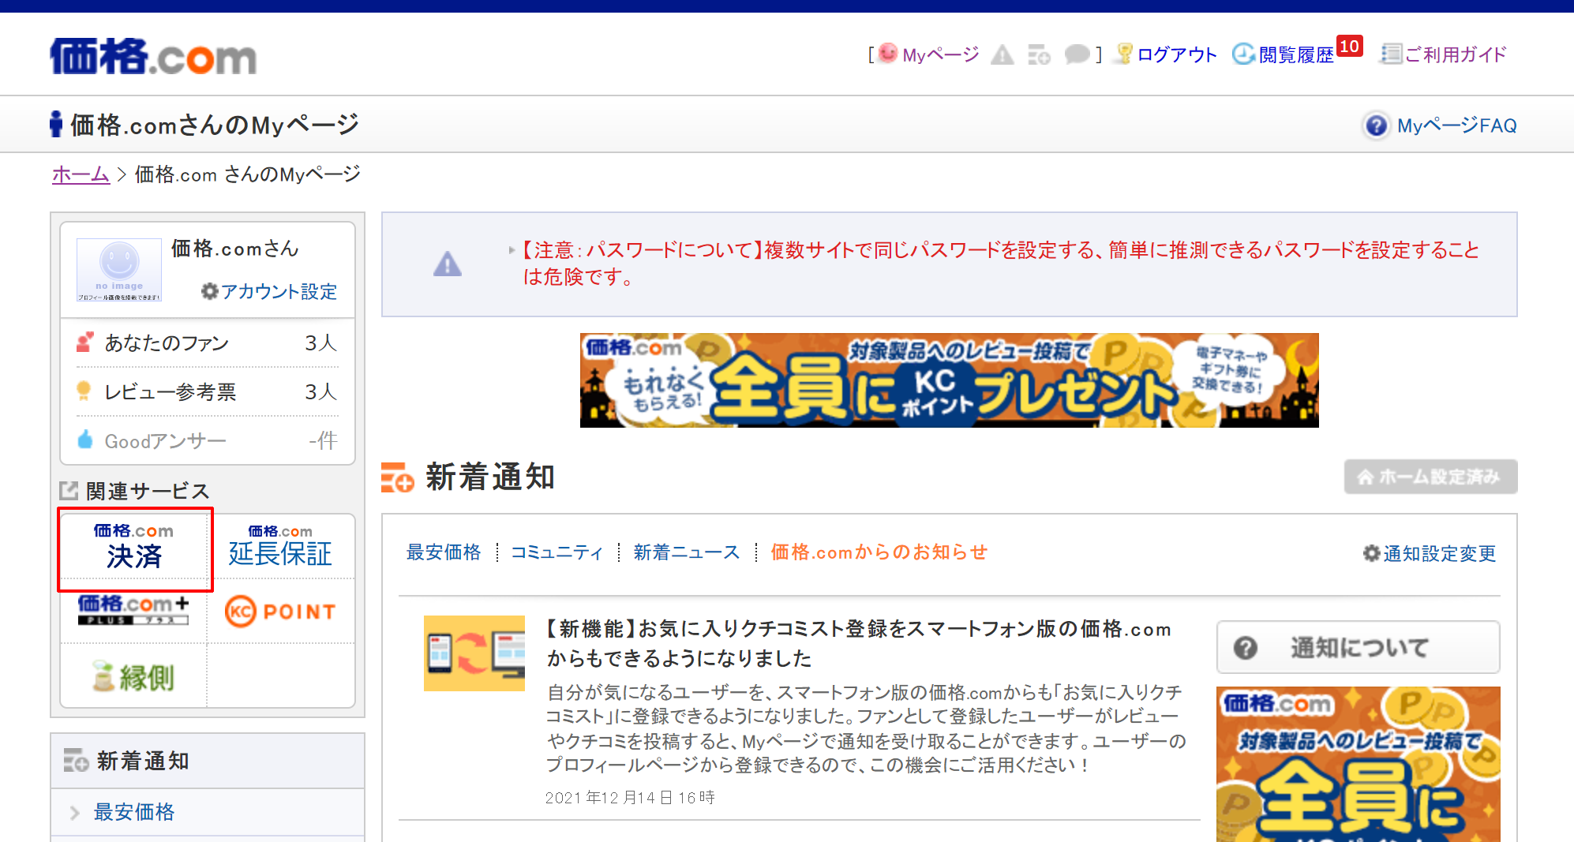The height and width of the screenshot is (842, 1574).
Task: Open the speech bubble messages icon
Action: pos(1076,54)
